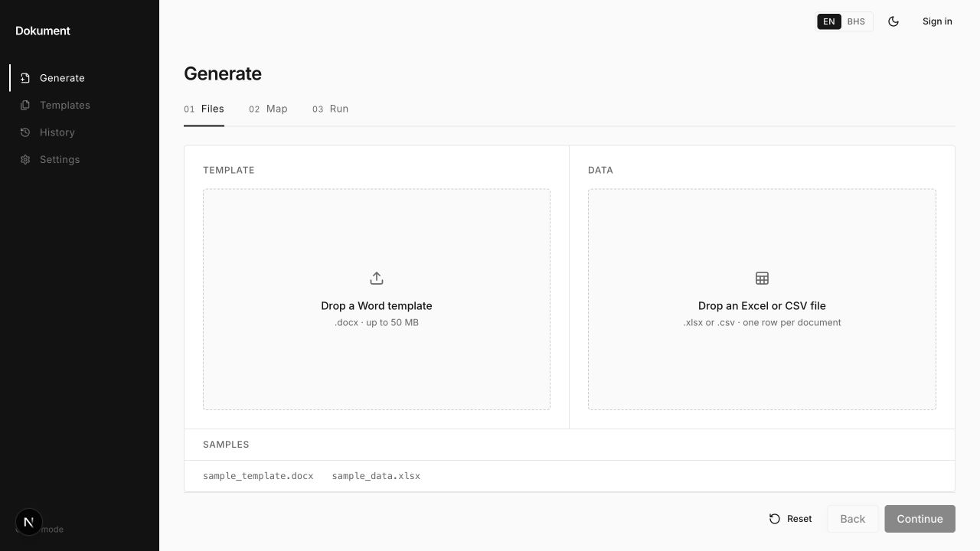Click the SAMPLES section label
Image resolution: width=980 pixels, height=551 pixels.
226,445
